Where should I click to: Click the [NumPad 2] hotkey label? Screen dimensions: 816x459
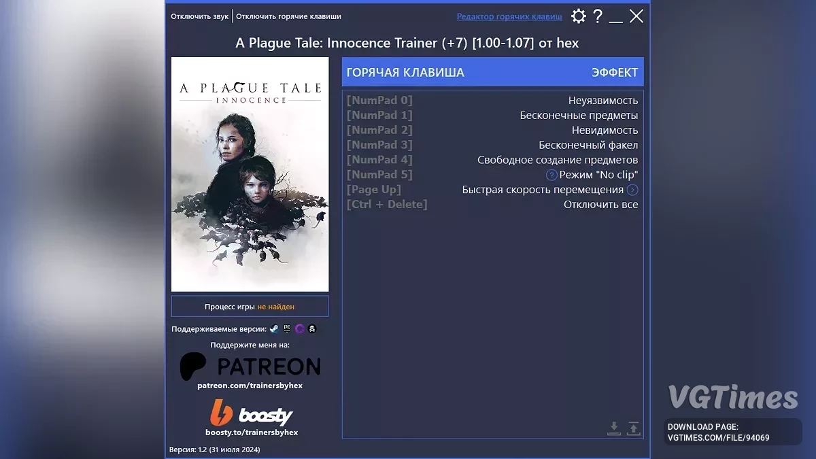[379, 131]
